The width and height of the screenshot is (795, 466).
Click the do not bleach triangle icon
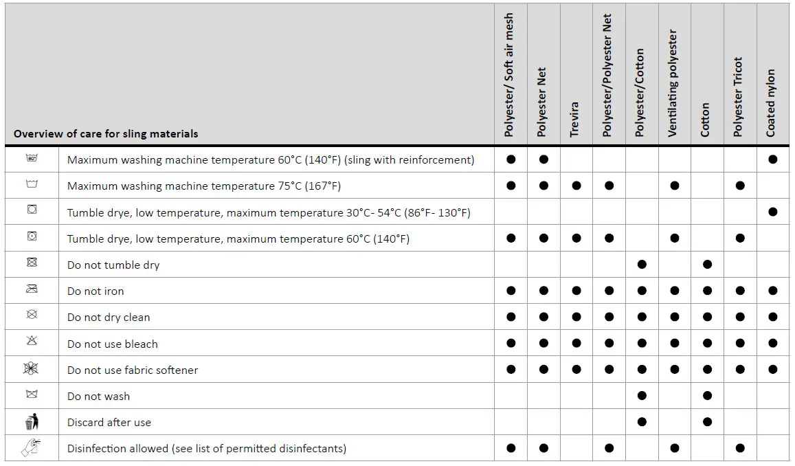coord(32,342)
